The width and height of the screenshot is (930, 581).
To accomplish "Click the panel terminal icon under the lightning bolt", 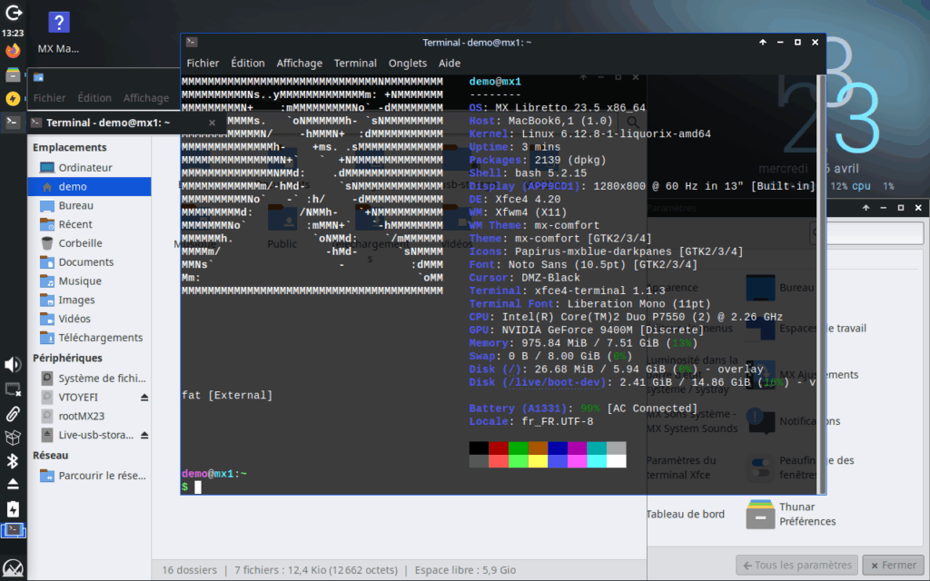I will pos(13,123).
